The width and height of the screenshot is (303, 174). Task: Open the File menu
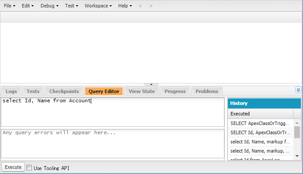(x=10, y=6)
